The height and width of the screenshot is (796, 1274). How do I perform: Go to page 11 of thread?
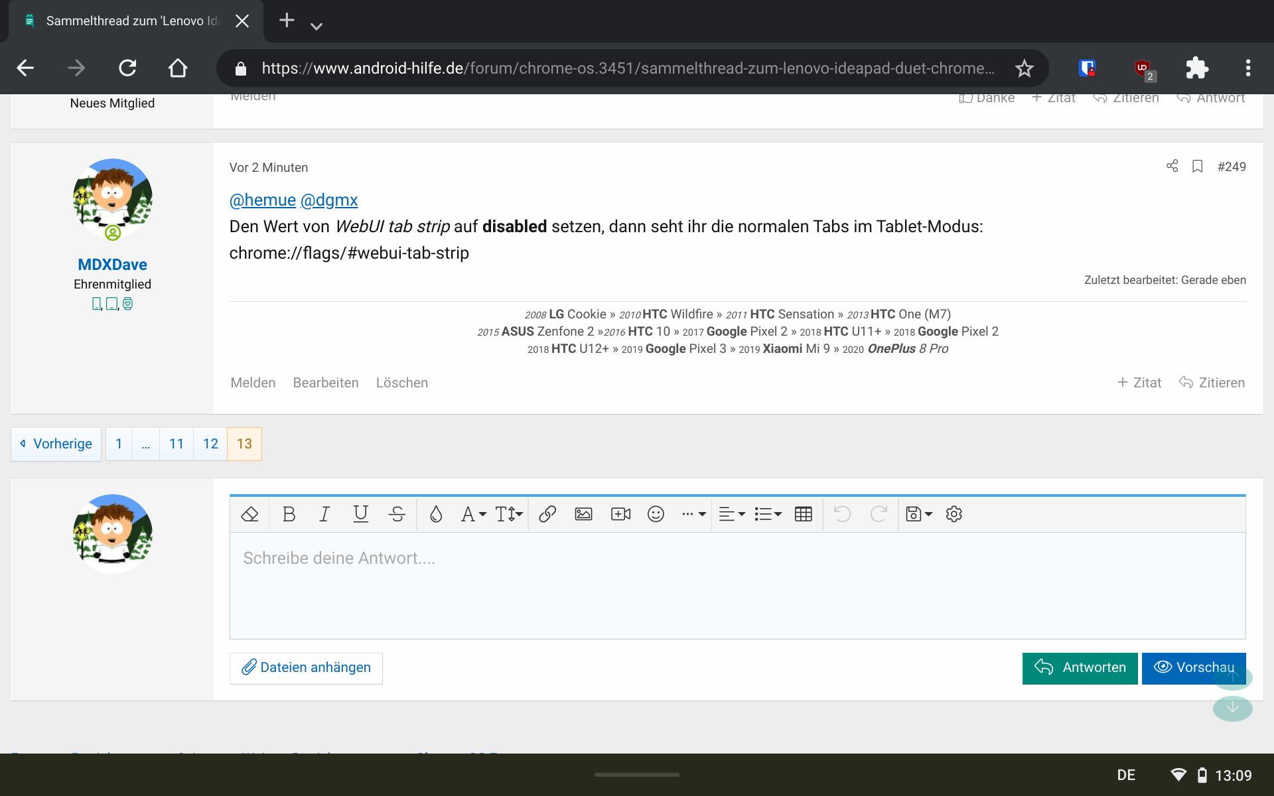coord(176,444)
